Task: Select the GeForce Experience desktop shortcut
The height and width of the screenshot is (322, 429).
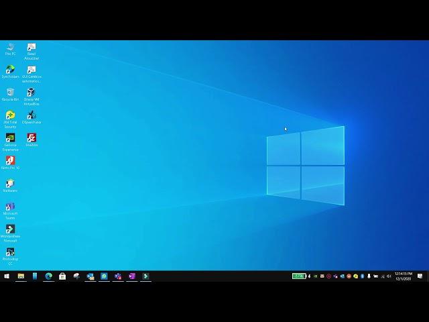Action: 10,142
